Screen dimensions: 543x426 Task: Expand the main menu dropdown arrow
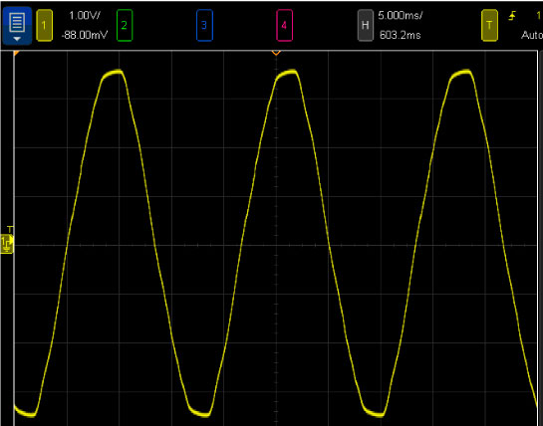(17, 39)
